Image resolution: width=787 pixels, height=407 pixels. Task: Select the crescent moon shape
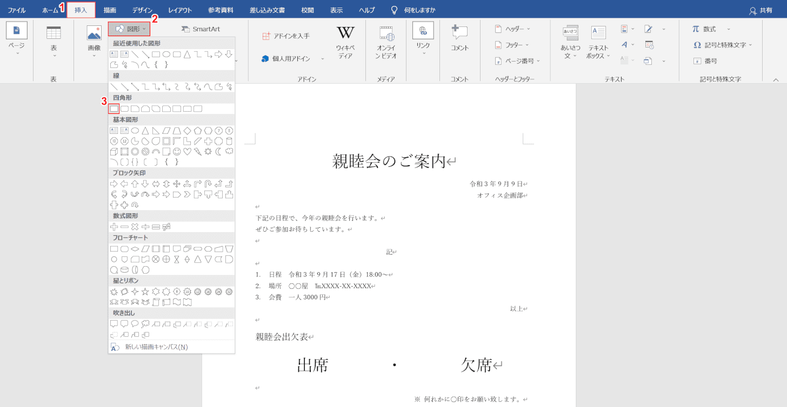coord(219,151)
